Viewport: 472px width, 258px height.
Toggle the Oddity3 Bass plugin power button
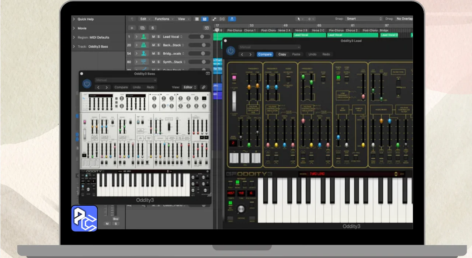[87, 84]
